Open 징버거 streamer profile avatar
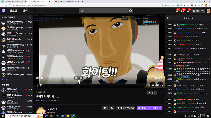 tap(41, 111)
